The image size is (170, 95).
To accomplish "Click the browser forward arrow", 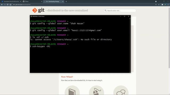I will point(5,5).
